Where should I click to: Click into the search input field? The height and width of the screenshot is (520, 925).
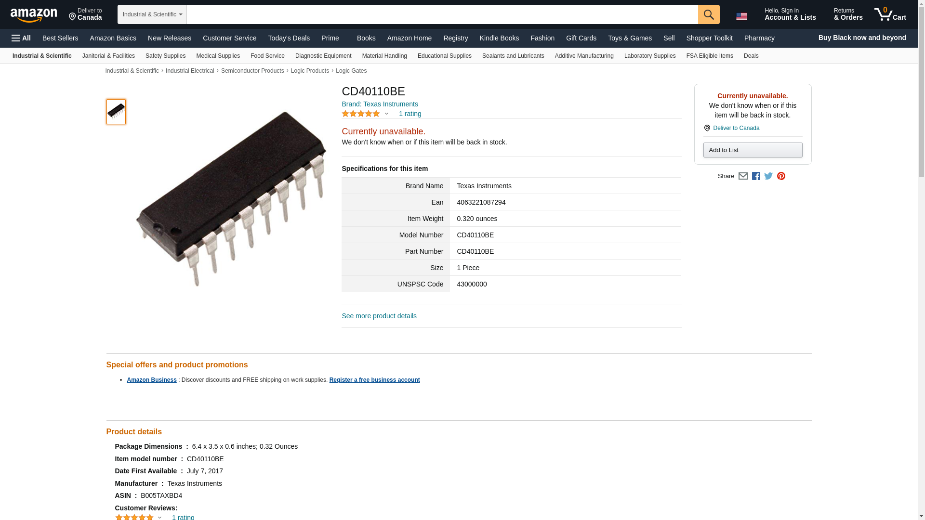coord(442,14)
